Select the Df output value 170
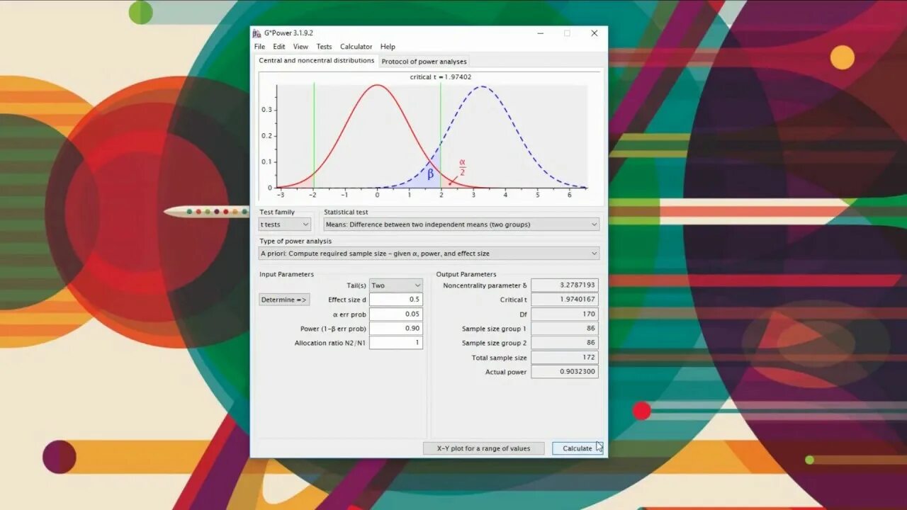The image size is (907, 510). [x=565, y=314]
